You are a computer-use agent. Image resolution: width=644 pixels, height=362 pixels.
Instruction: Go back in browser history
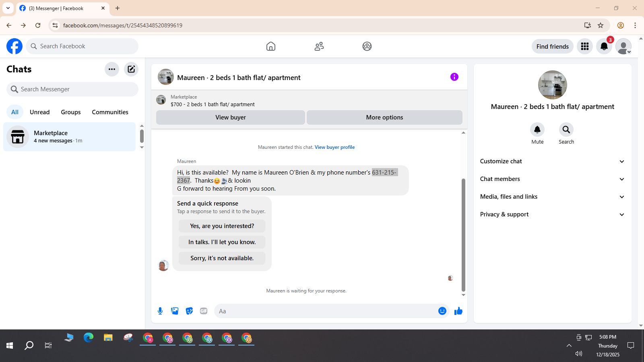[9, 25]
